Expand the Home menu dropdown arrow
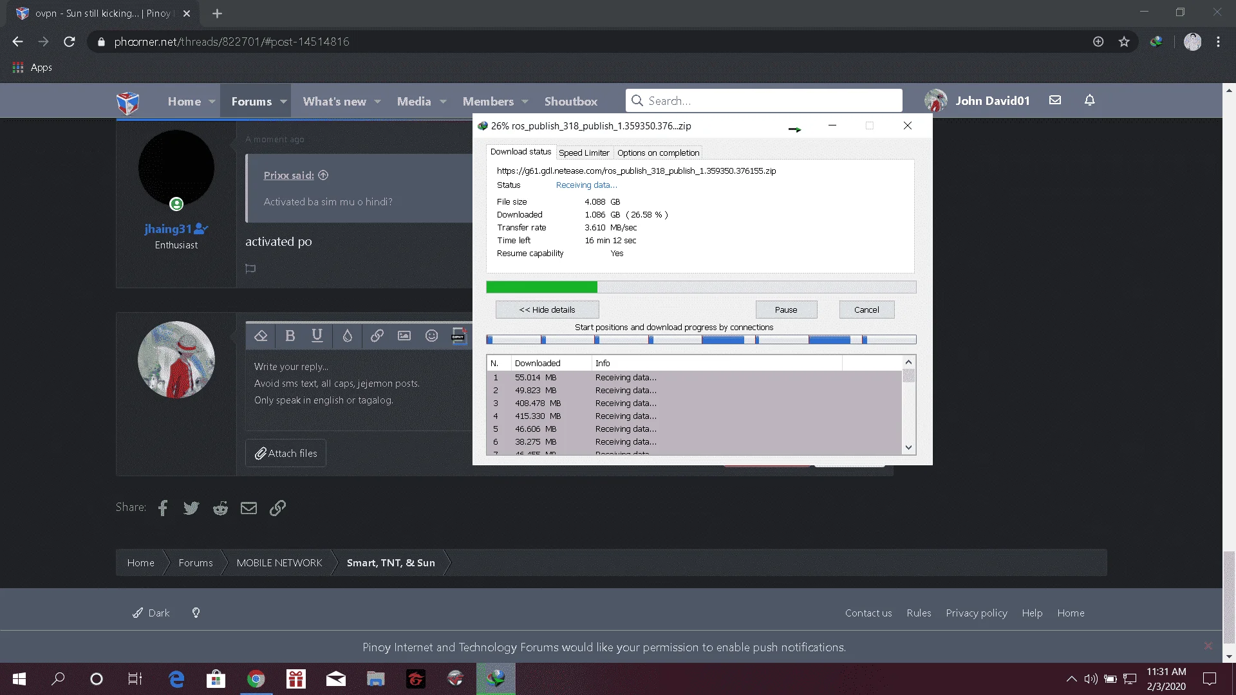Screen dimensions: 1236x695 coord(212,102)
